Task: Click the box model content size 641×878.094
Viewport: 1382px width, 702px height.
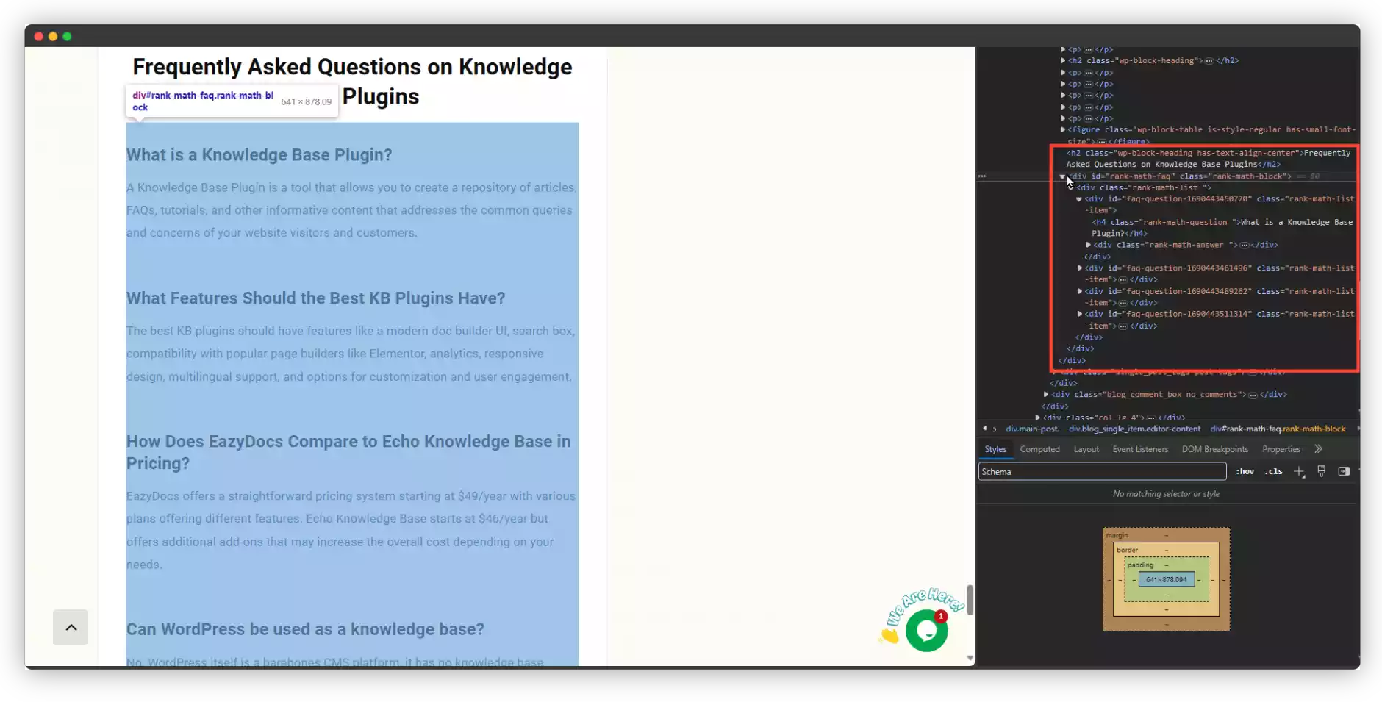Action: click(1167, 579)
